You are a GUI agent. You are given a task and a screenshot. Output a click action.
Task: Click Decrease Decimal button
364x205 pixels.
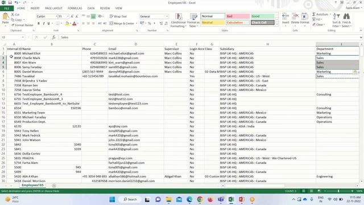click(x=166, y=23)
